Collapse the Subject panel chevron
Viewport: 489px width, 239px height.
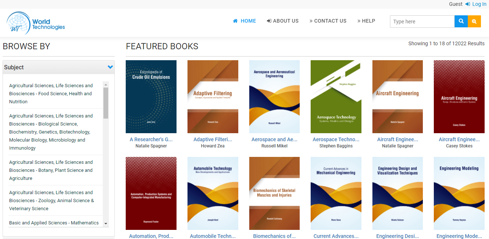[x=110, y=67]
